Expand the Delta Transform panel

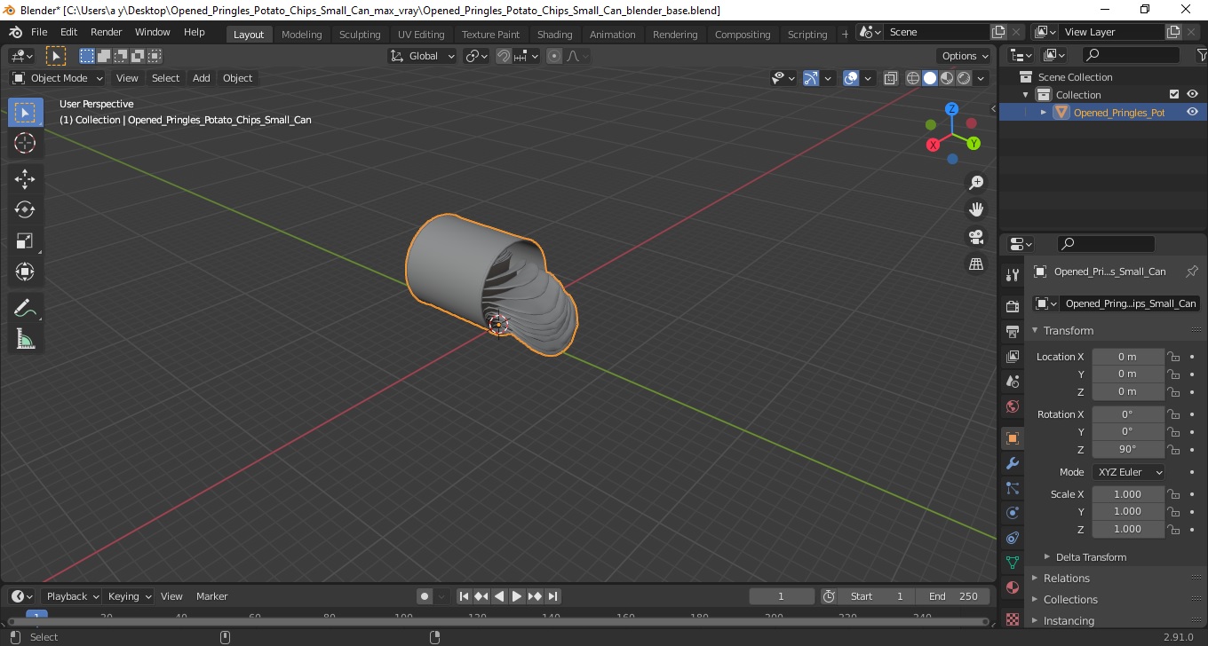[1091, 557]
